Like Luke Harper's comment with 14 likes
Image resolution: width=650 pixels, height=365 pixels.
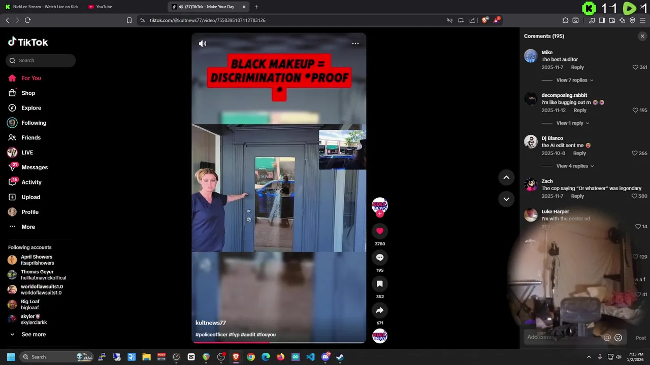638,227
